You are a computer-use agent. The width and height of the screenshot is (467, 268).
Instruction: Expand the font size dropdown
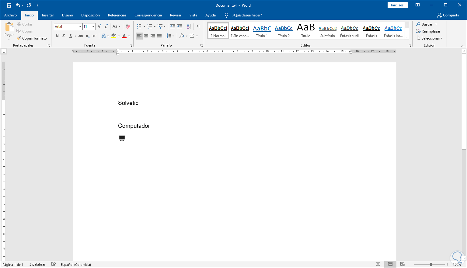coord(93,27)
